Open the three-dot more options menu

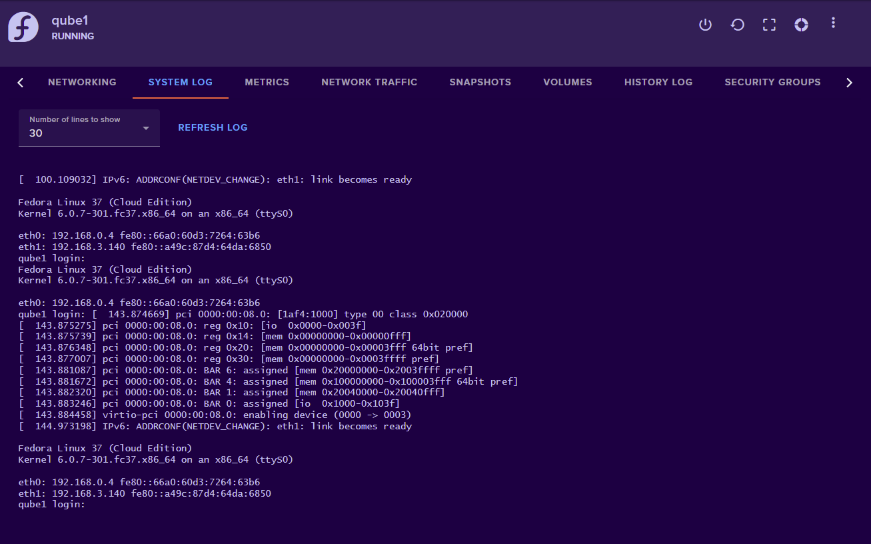pyautogui.click(x=833, y=23)
